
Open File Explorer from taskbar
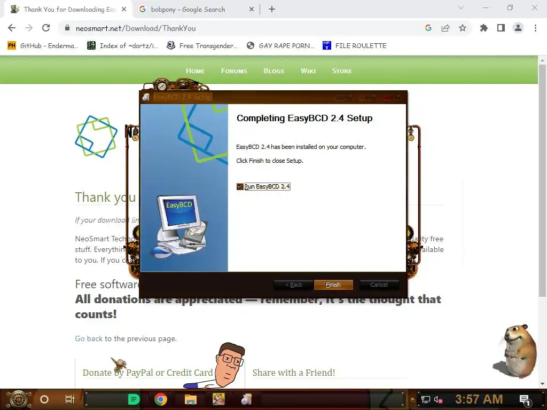pyautogui.click(x=191, y=399)
